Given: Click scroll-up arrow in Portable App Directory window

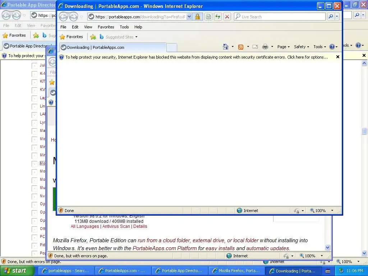Looking at the screenshot, I should [364, 63].
